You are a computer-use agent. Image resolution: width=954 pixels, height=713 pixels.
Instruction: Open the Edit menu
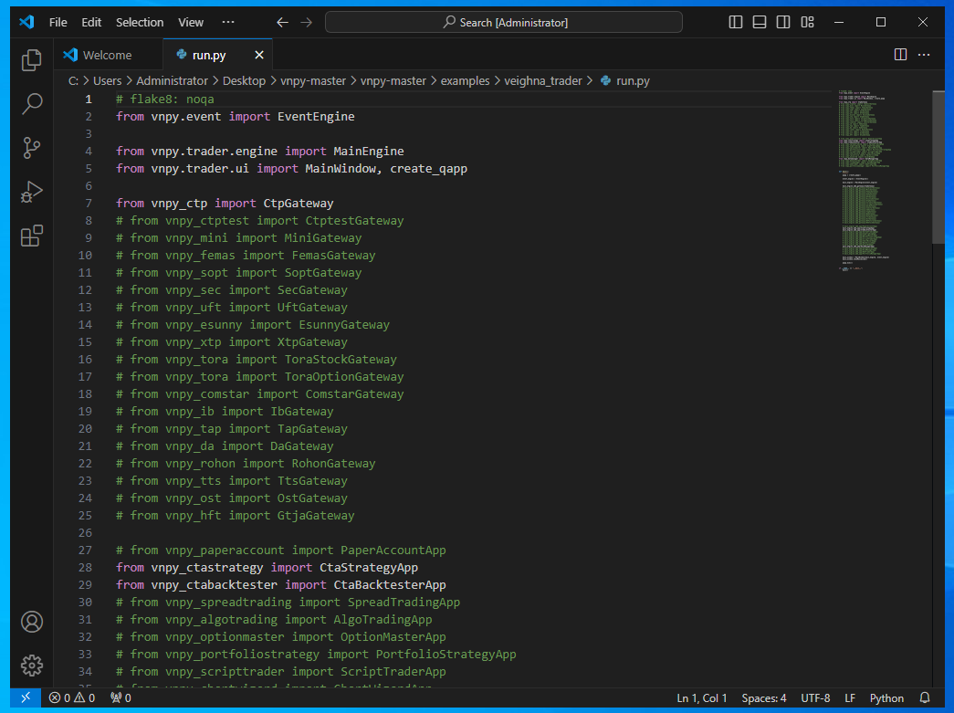91,23
